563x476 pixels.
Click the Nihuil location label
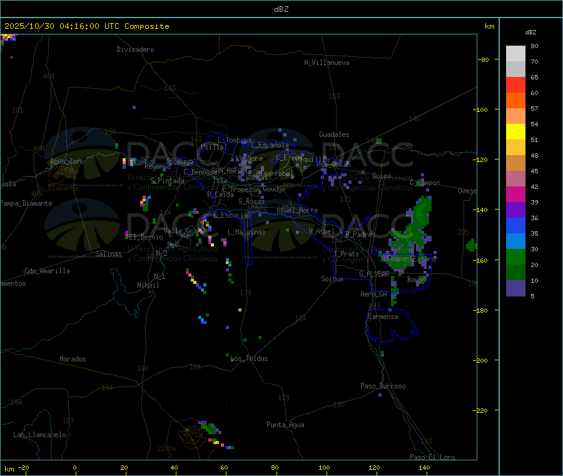tap(148, 285)
